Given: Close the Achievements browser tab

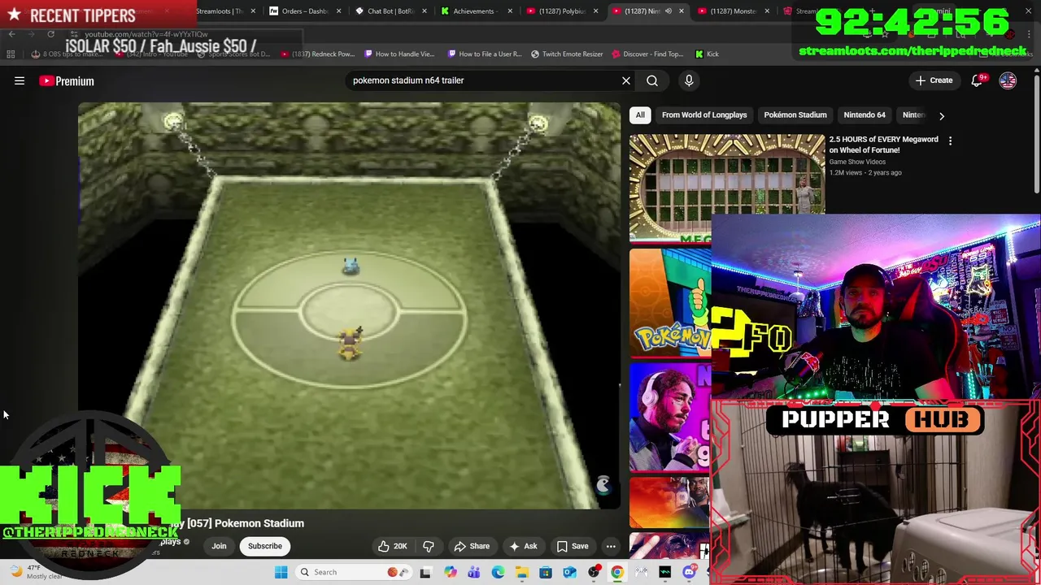Looking at the screenshot, I should pos(510,11).
